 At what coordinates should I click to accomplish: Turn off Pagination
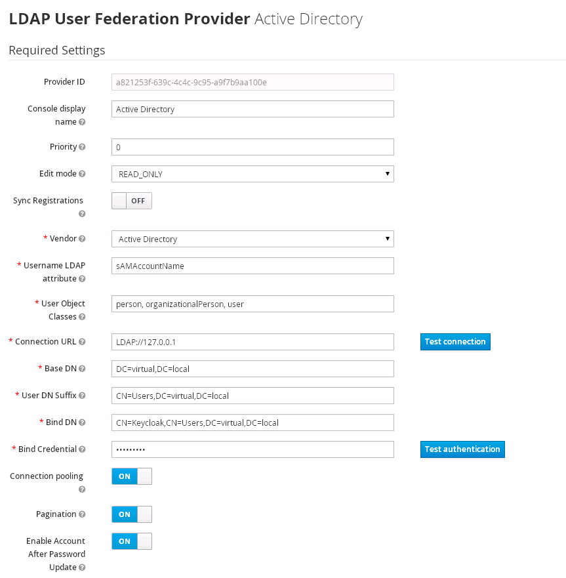[131, 514]
